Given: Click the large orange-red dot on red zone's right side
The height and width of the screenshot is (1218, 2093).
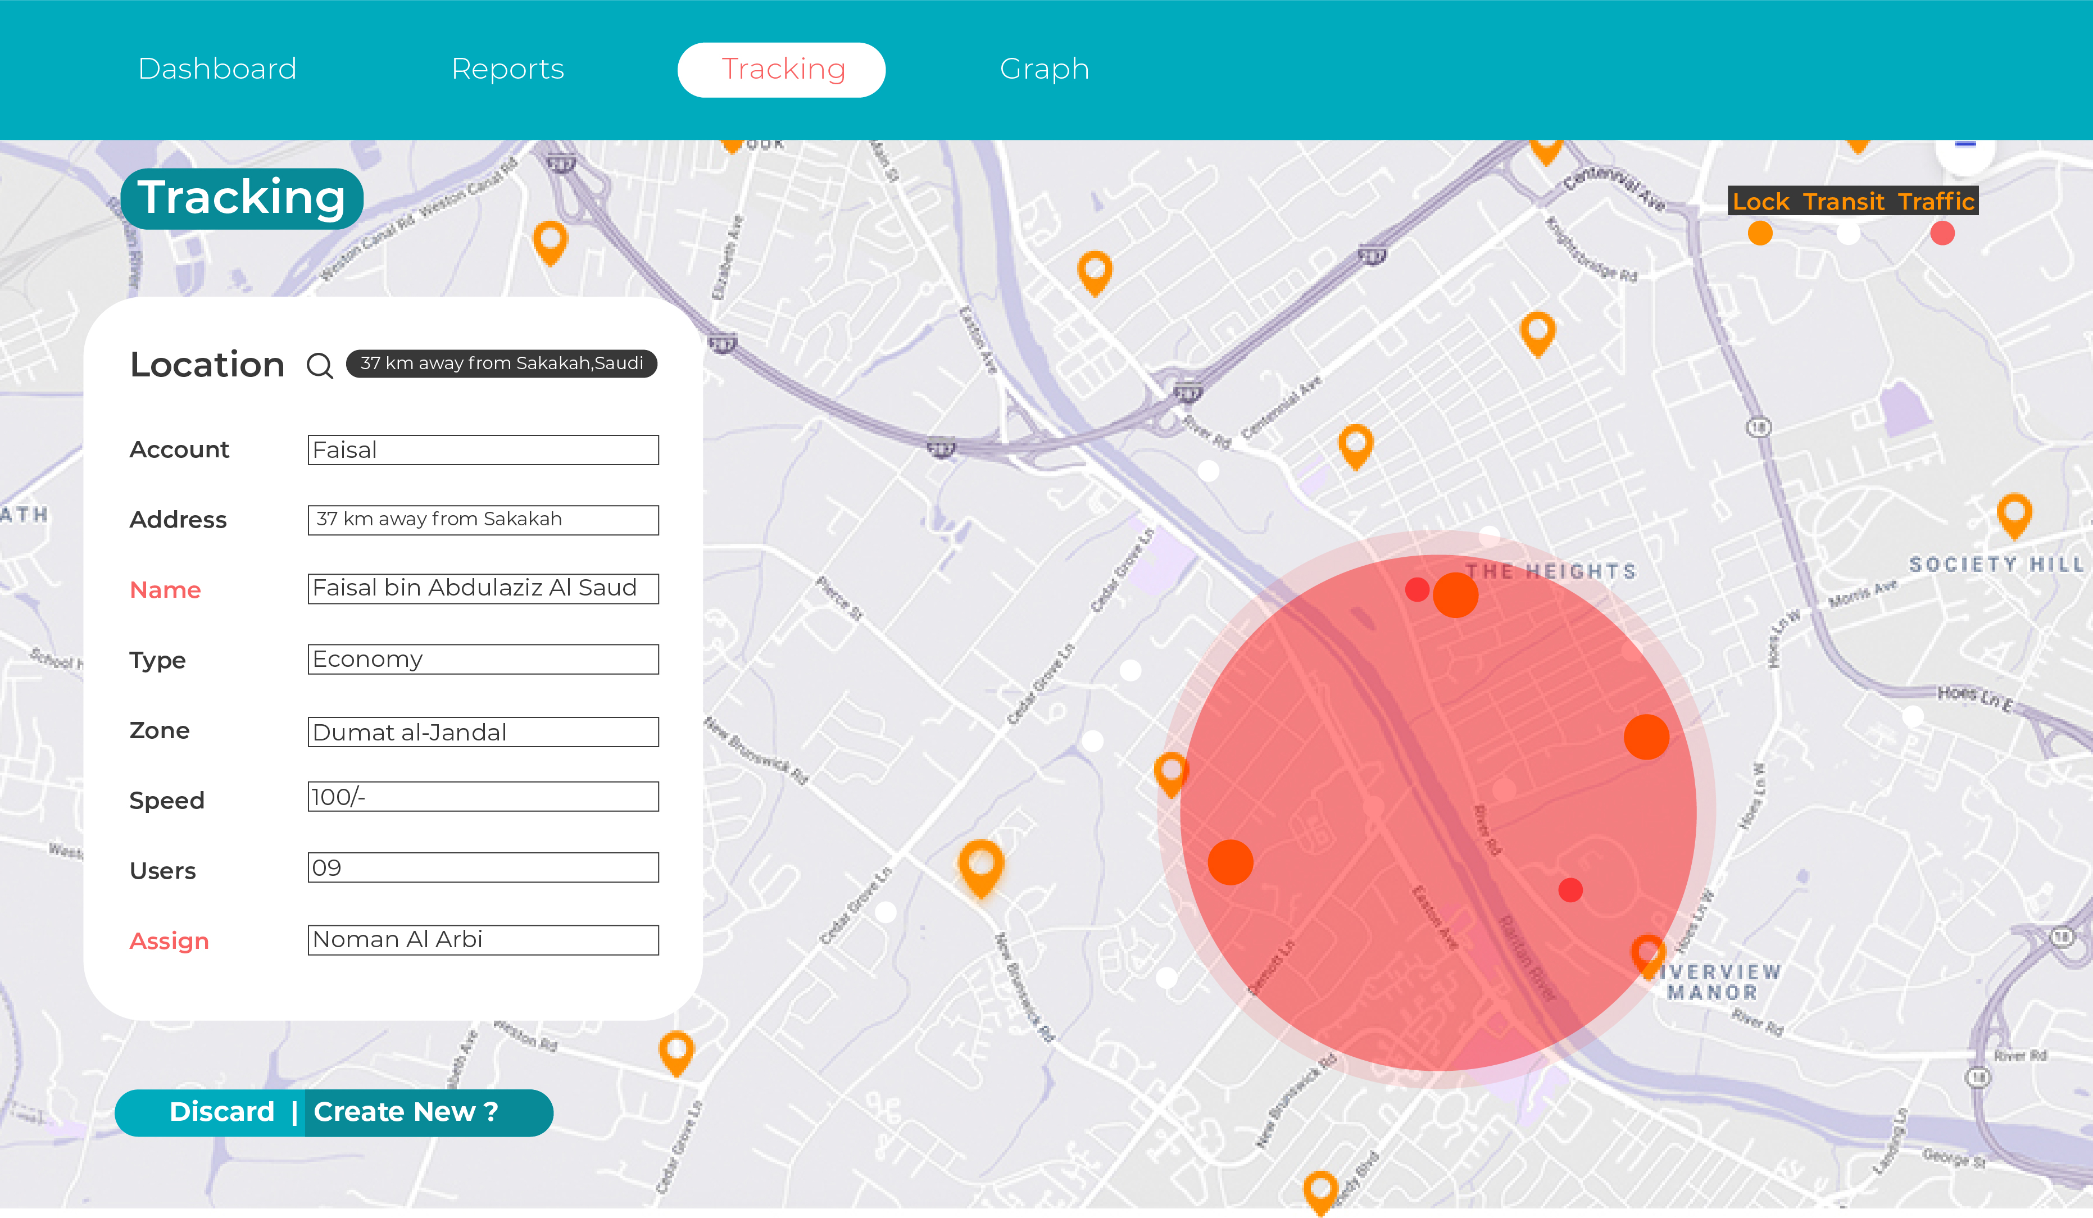Looking at the screenshot, I should [x=1646, y=737].
